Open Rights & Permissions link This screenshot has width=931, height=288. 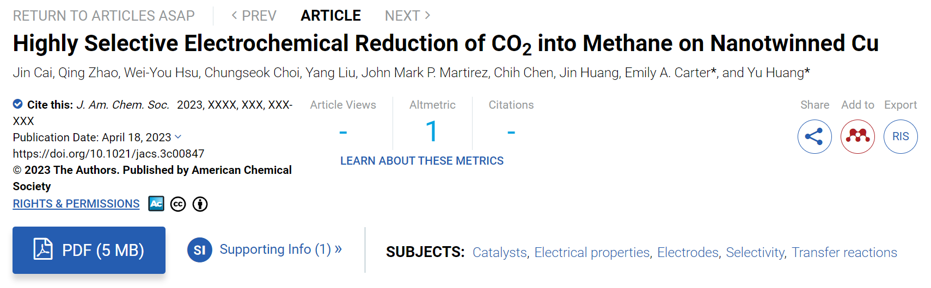pyautogui.click(x=76, y=204)
